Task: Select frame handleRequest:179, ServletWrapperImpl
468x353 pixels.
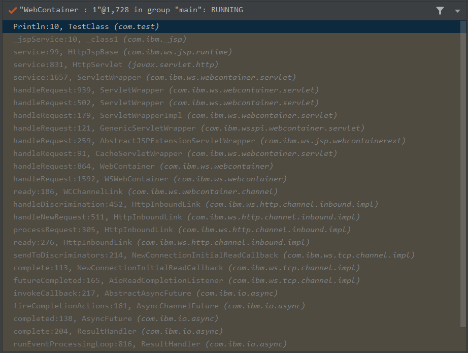Action: (x=231, y=116)
